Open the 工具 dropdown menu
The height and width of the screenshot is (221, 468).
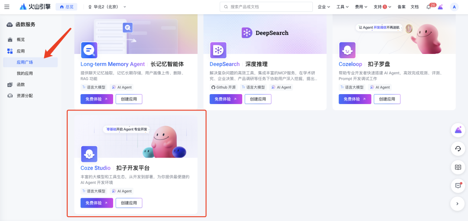point(343,7)
